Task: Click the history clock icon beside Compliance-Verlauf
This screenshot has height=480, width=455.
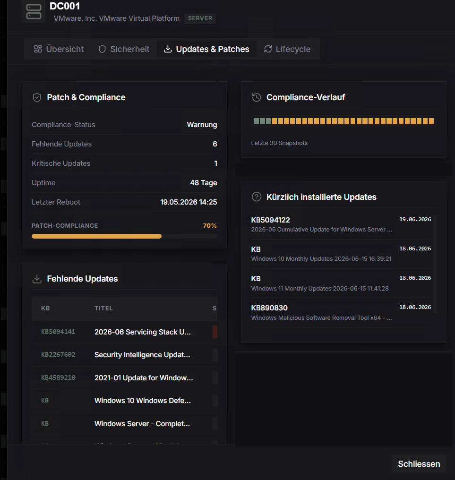Action: pos(257,97)
